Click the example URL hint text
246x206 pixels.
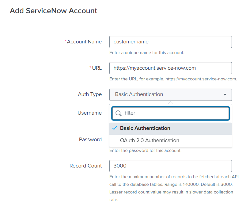point(173,79)
